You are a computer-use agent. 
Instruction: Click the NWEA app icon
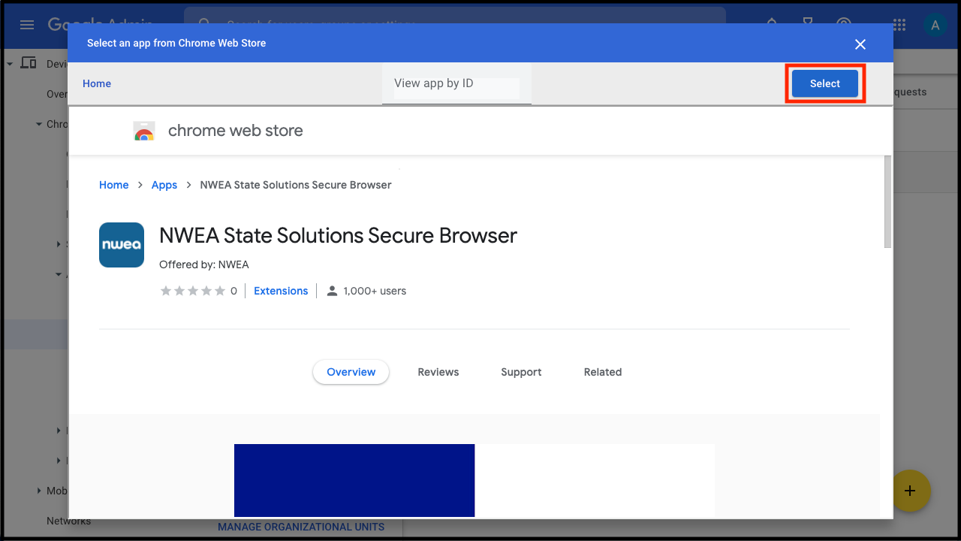(122, 245)
